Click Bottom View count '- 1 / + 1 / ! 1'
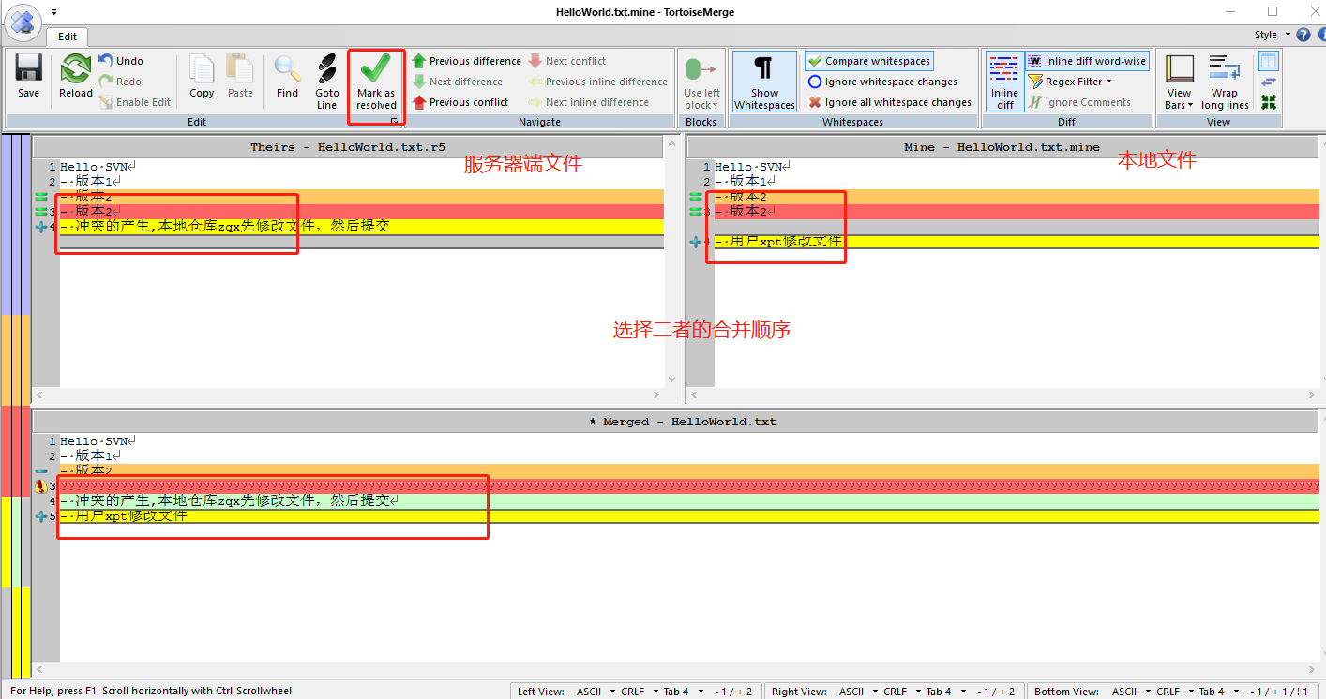The width and height of the screenshot is (1326, 699). point(1278,692)
